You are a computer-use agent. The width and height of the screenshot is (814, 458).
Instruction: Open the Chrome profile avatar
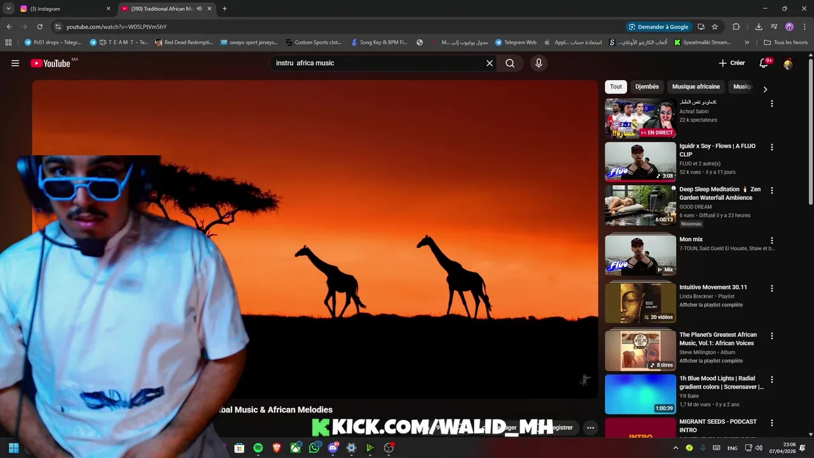pyautogui.click(x=789, y=27)
